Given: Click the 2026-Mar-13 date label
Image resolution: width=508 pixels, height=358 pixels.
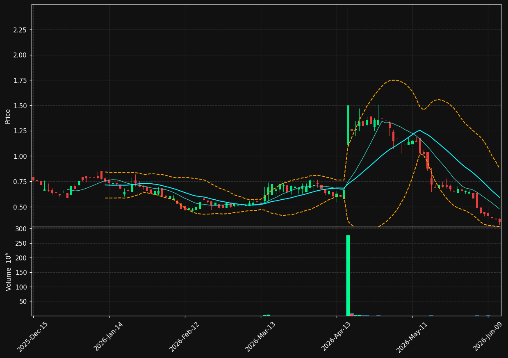Looking at the screenshot, I should [260, 337].
